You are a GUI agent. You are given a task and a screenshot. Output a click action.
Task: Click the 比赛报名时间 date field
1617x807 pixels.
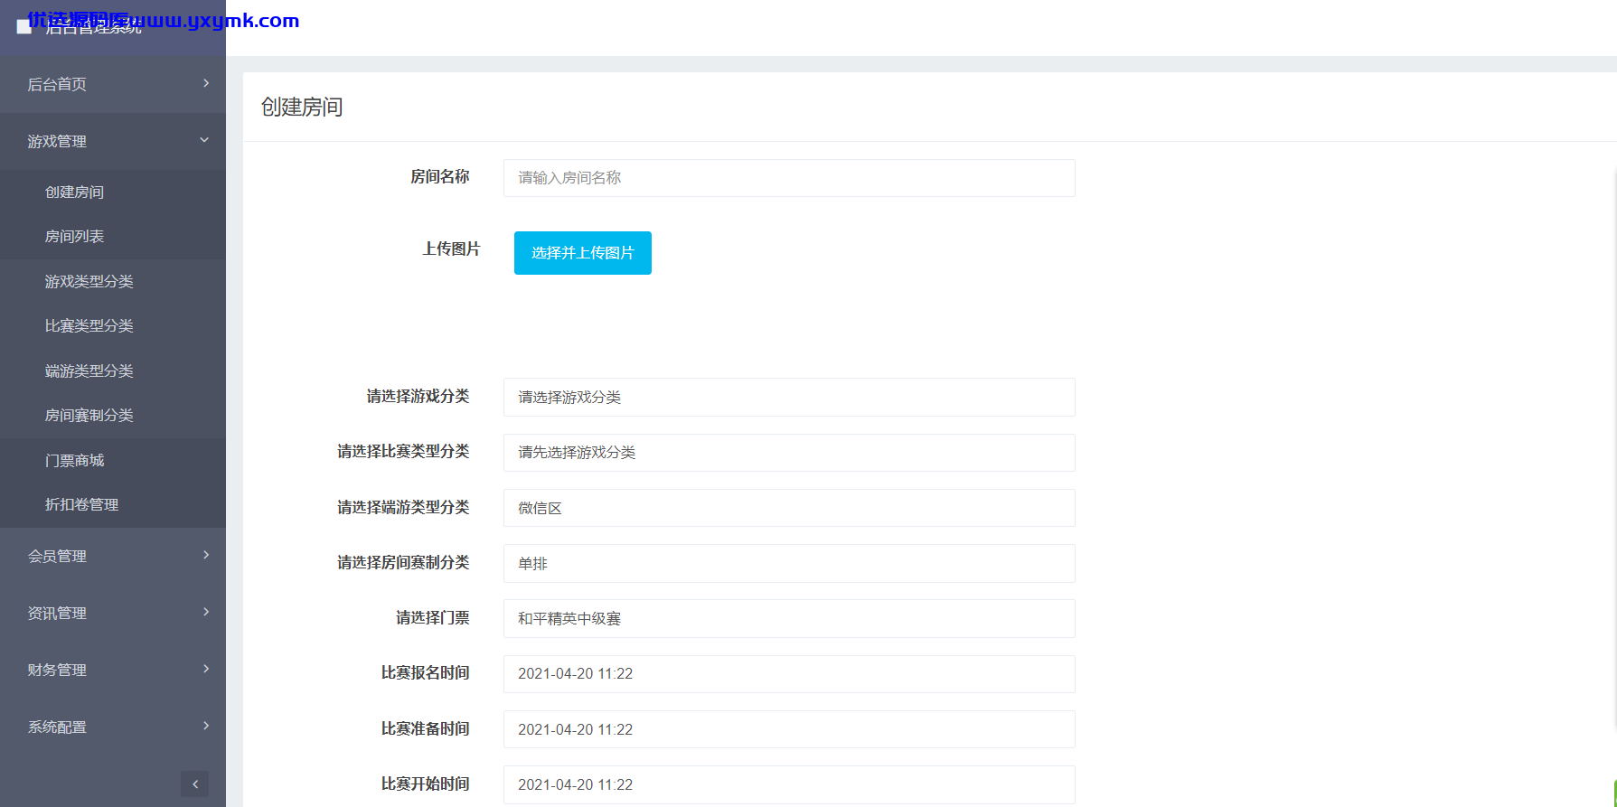pyautogui.click(x=789, y=674)
